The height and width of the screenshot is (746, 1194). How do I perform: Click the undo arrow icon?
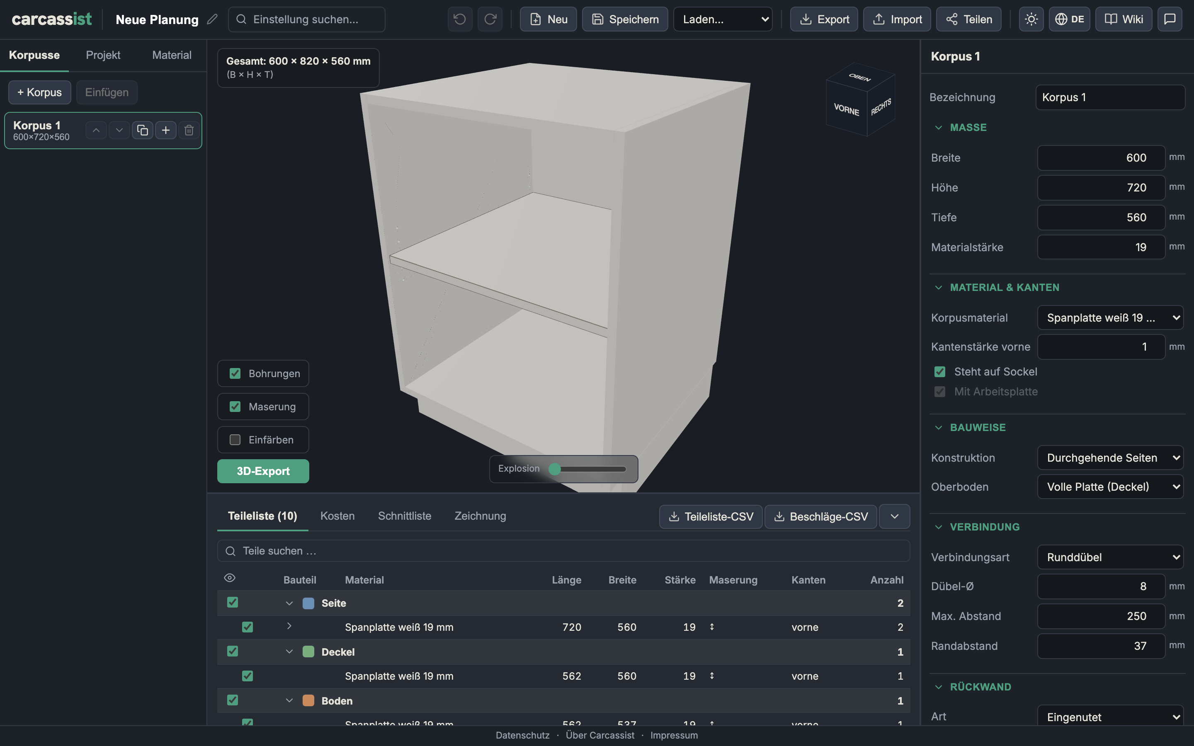460,19
